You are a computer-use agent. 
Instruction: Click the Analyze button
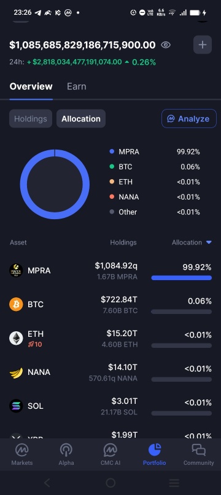tap(189, 119)
